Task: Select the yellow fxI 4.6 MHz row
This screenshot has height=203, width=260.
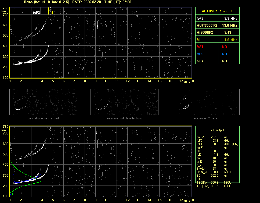Action: click(x=217, y=40)
